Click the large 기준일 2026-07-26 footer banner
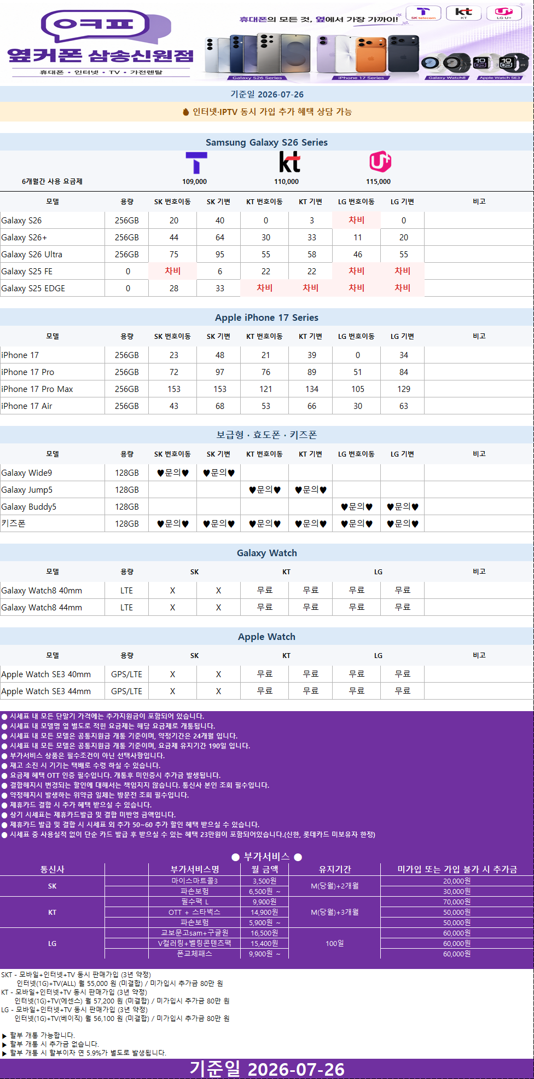The image size is (534, 1079). 267,1069
